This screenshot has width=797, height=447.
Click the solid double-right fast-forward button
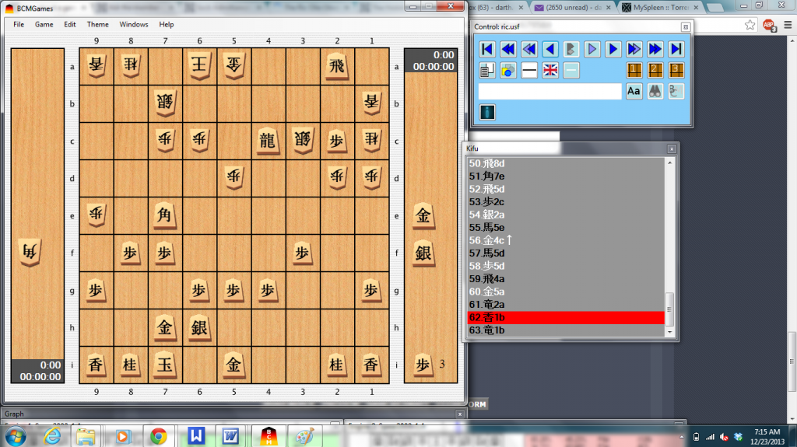[655, 49]
